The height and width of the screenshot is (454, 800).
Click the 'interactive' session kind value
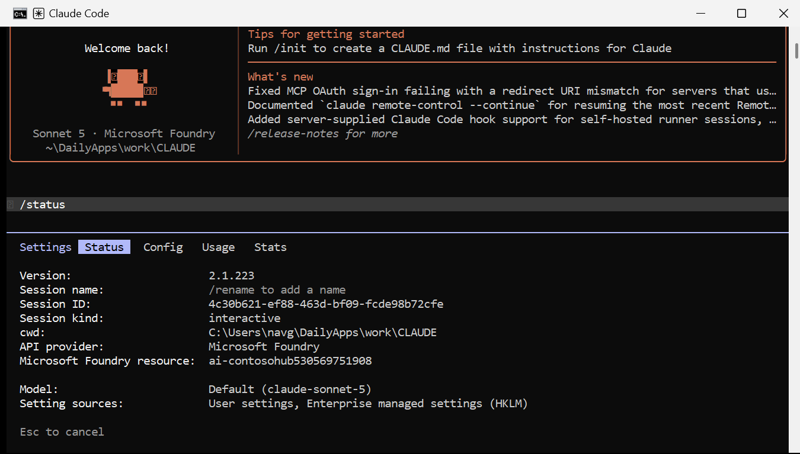244,318
